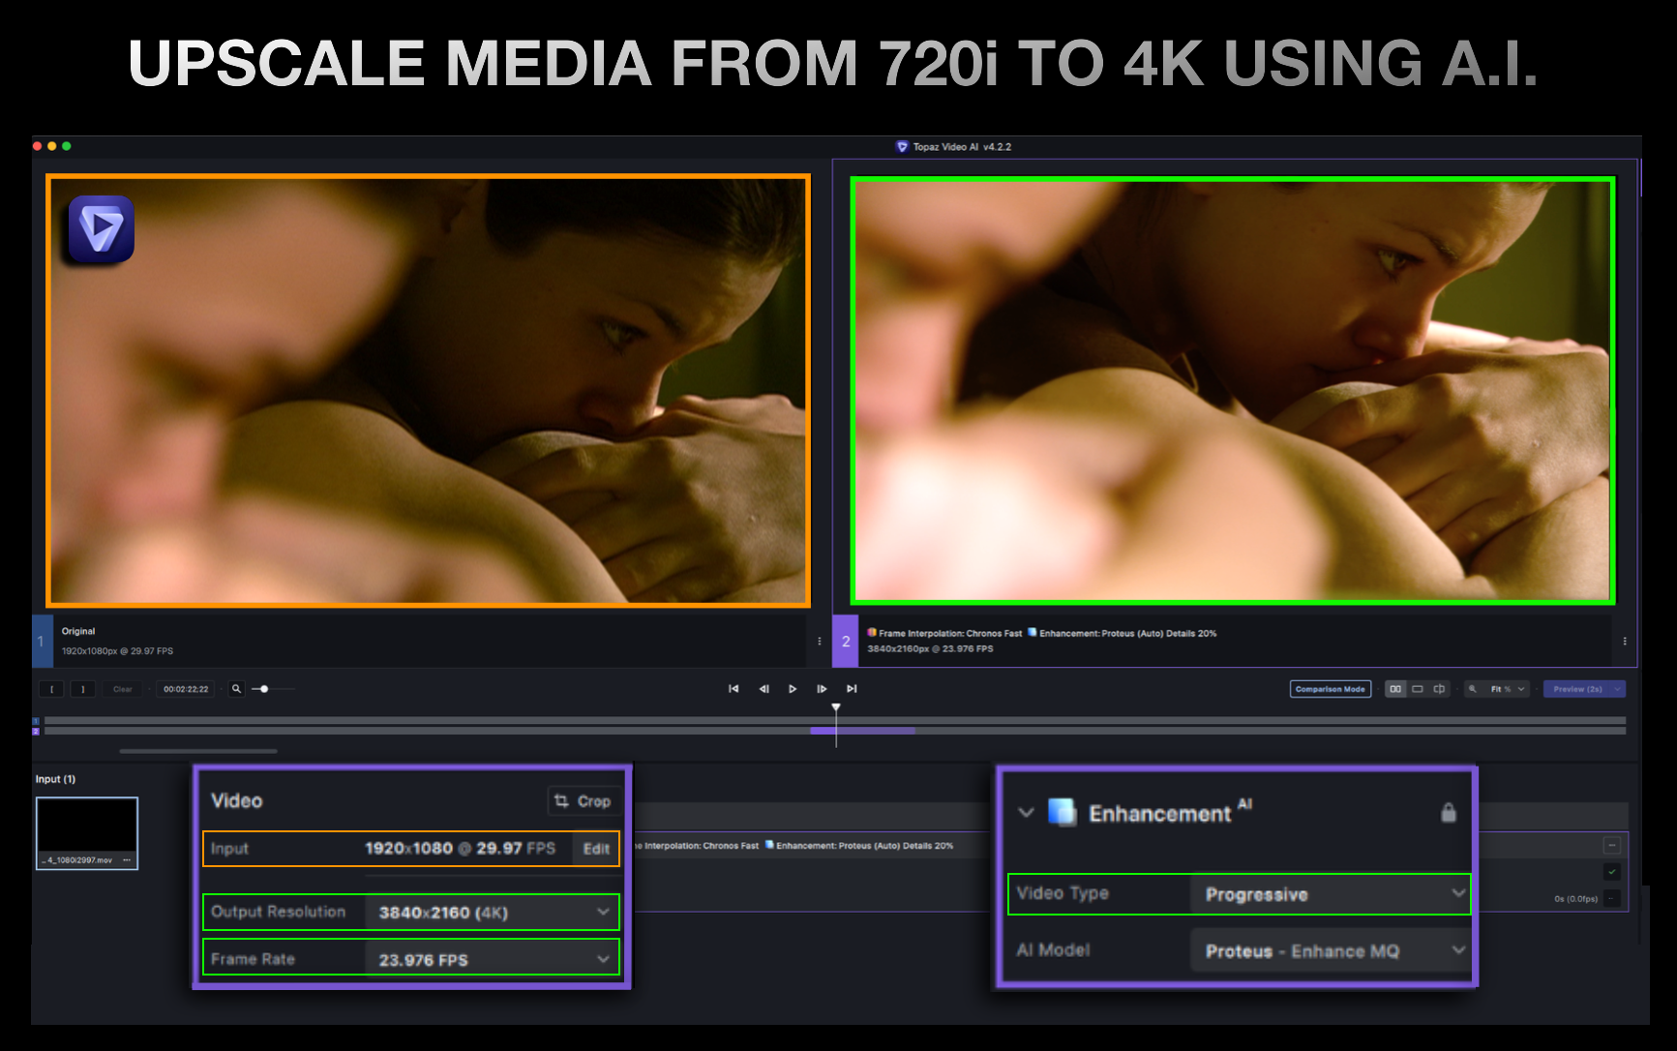Set the in point with the [ button
Image resolution: width=1677 pixels, height=1051 pixels.
tap(51, 689)
